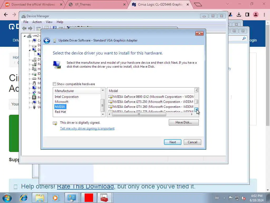Expand the Keyboards node in device tree

[x=30, y=79]
